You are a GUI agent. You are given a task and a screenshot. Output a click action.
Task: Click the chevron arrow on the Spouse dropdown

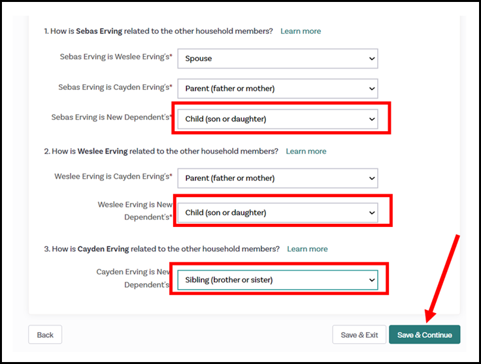[x=371, y=59]
